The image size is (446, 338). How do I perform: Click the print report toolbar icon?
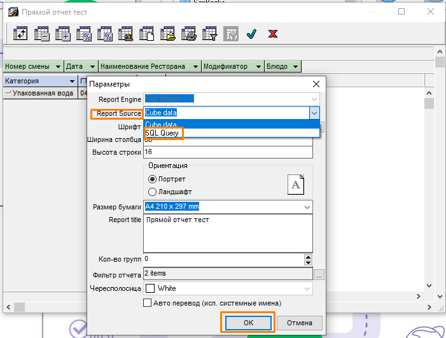tap(189, 34)
